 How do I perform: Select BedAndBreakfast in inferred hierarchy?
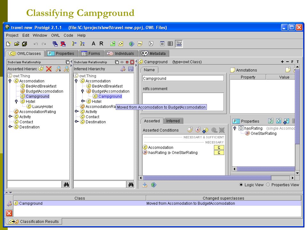tap(107, 86)
